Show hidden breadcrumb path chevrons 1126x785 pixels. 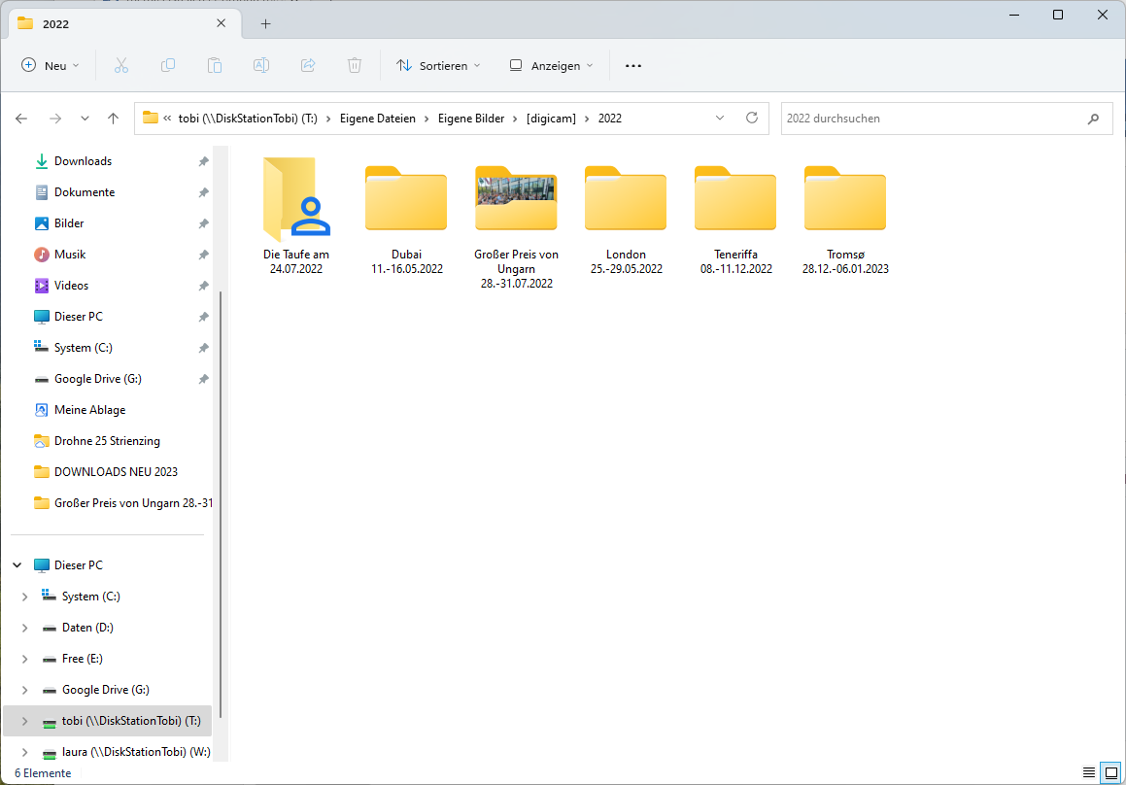click(x=166, y=119)
